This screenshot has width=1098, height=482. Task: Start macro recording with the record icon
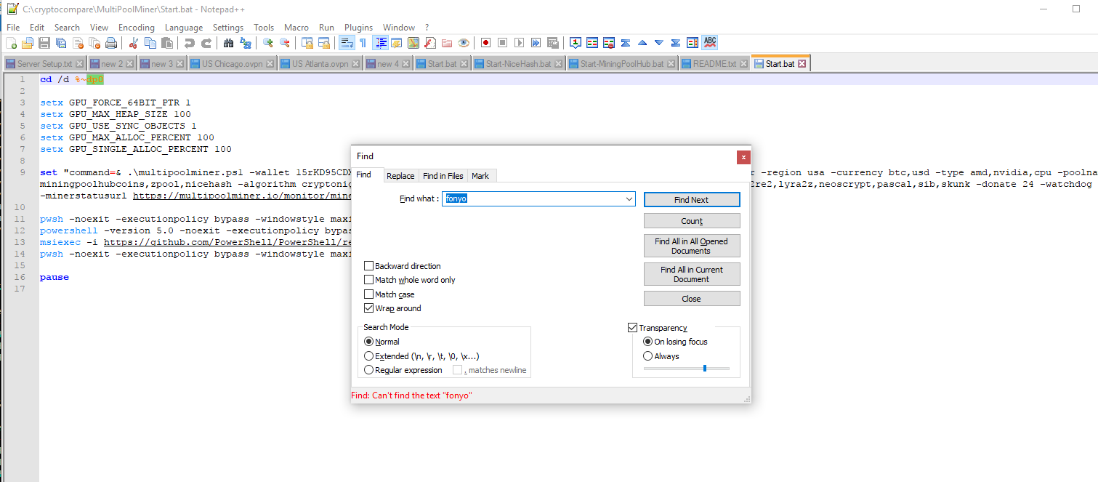pos(486,42)
